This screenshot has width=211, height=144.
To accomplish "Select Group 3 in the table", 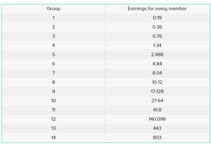I will [54, 36].
